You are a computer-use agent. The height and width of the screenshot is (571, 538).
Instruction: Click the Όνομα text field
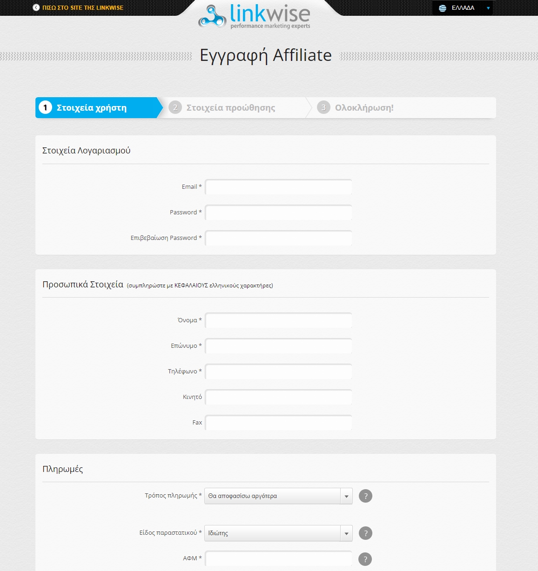pos(278,320)
